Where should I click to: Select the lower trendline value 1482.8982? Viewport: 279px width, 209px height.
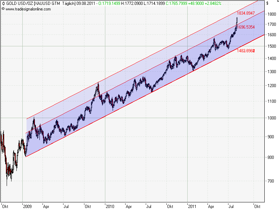click(x=246, y=51)
